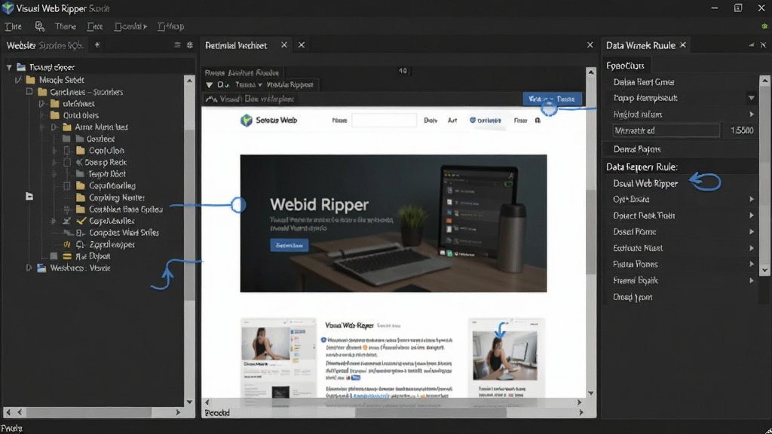Click the browser vertical scrollbar down arrow
The image size is (772, 434).
pos(591,393)
